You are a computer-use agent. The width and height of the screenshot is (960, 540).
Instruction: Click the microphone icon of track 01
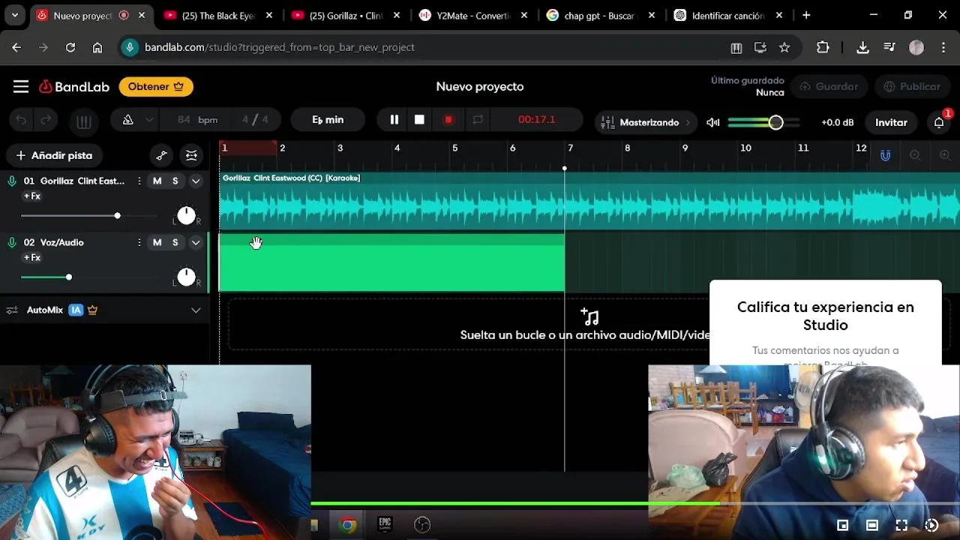tap(12, 181)
